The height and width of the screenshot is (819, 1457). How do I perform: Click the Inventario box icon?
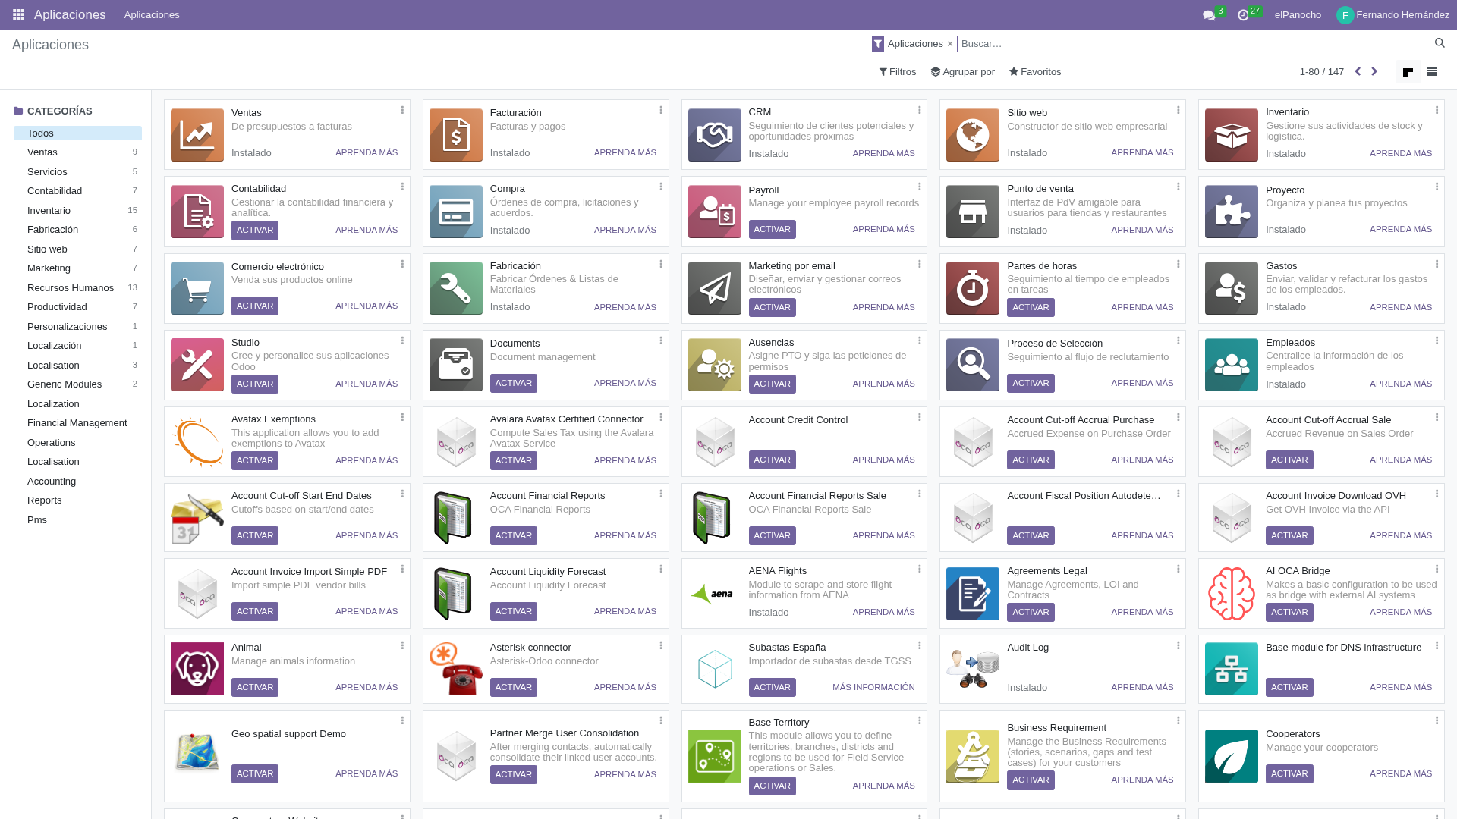(1231, 134)
